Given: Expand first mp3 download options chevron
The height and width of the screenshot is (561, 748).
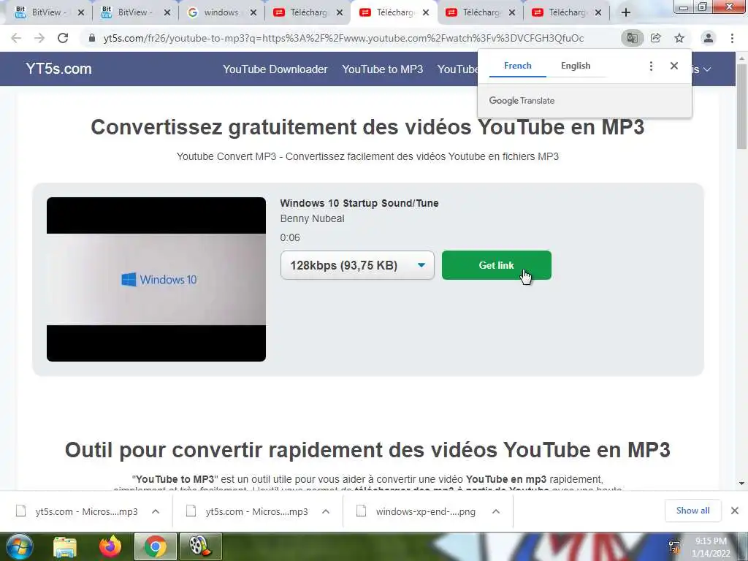Looking at the screenshot, I should pos(156,511).
